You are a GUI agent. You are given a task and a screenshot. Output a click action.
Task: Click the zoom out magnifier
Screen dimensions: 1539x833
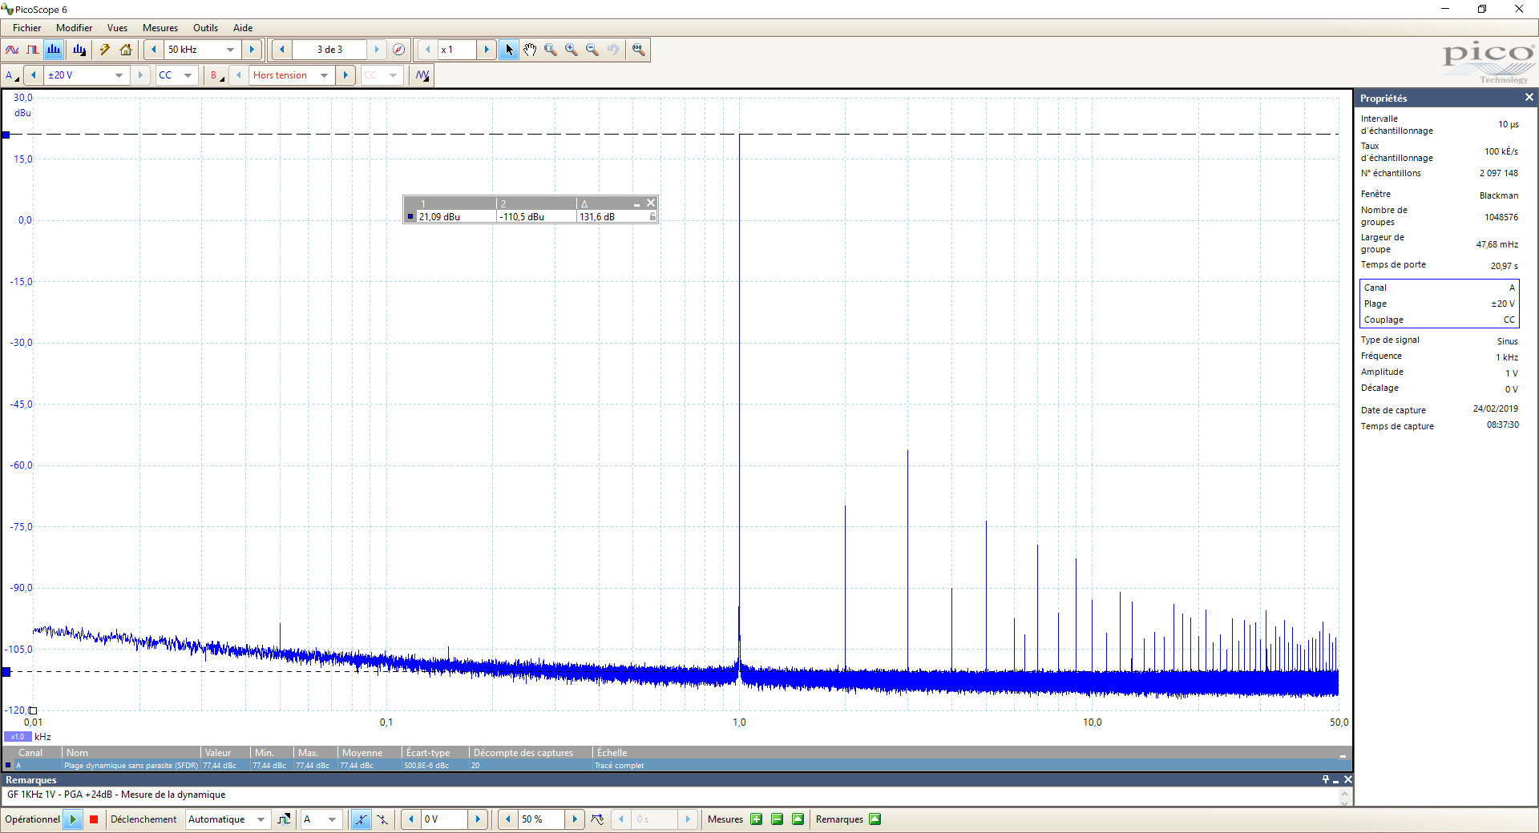[x=592, y=50]
